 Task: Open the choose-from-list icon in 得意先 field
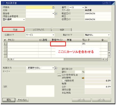pyautogui.click(x=53, y=8)
